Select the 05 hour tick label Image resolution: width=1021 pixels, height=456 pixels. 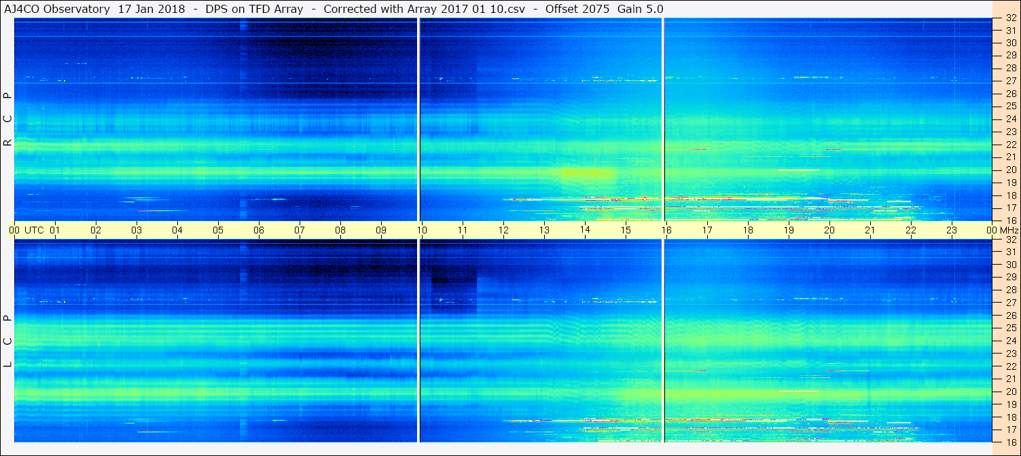(218, 230)
